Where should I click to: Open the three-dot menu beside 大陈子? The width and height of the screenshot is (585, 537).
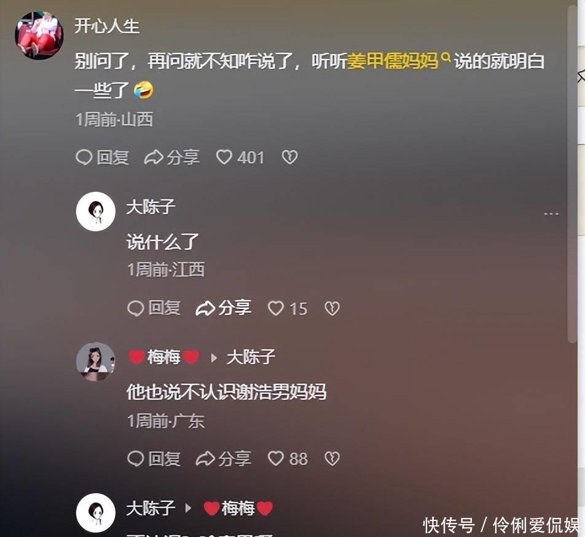551,214
